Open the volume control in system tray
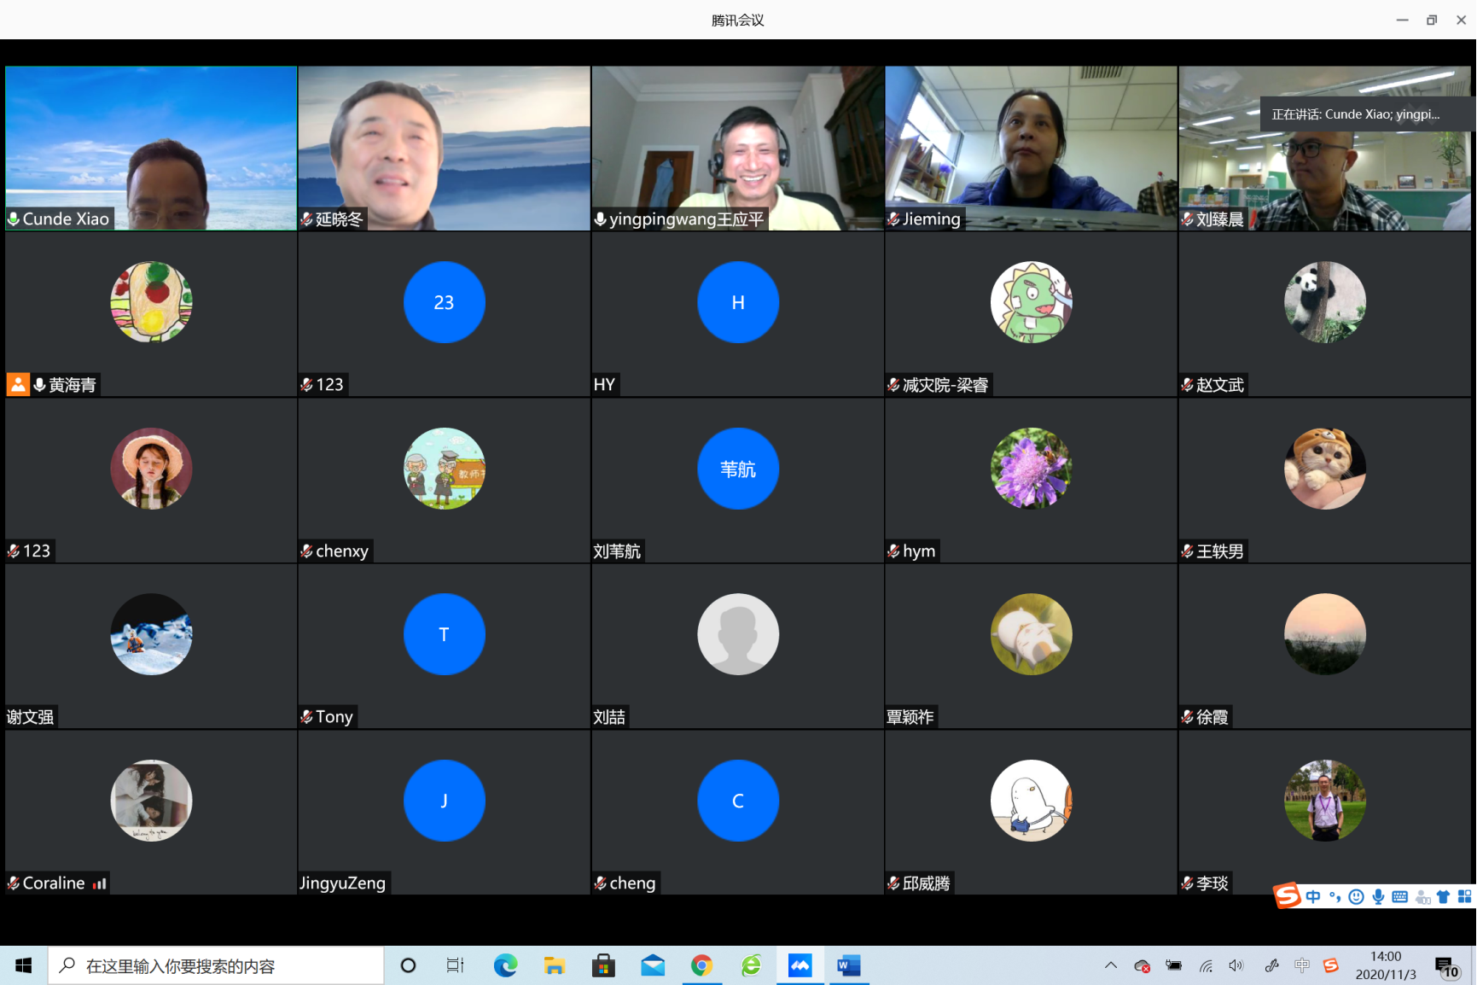 (x=1236, y=965)
